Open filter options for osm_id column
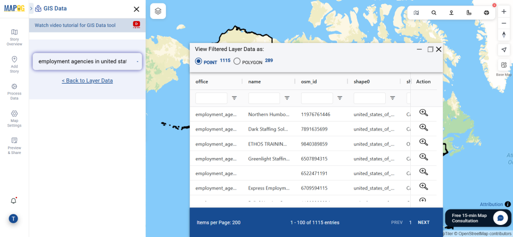Screen dimensions: 513x237 coord(340,98)
